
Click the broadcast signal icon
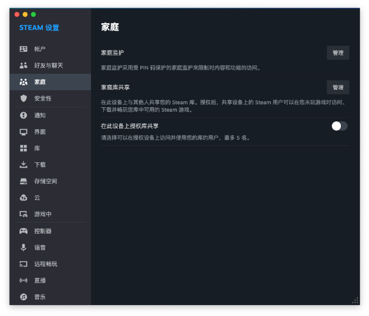tap(23, 280)
